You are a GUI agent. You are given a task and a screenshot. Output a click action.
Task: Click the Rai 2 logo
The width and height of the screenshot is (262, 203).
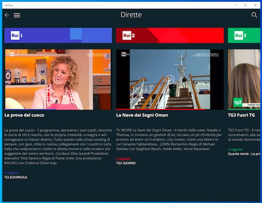(x=128, y=35)
